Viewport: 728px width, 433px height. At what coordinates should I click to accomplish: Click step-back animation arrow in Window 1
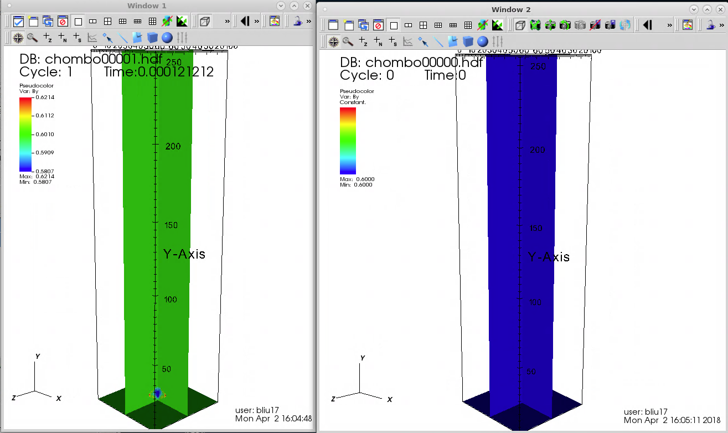pyautogui.click(x=245, y=22)
